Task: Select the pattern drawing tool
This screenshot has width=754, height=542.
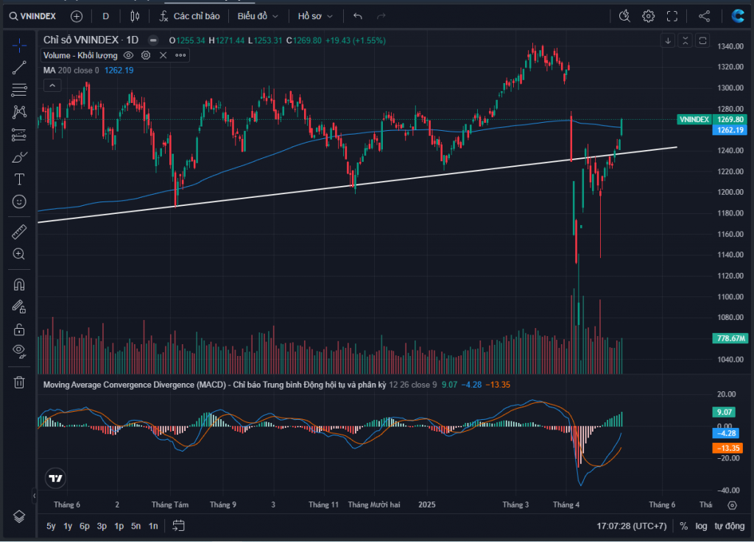Action: 19,113
